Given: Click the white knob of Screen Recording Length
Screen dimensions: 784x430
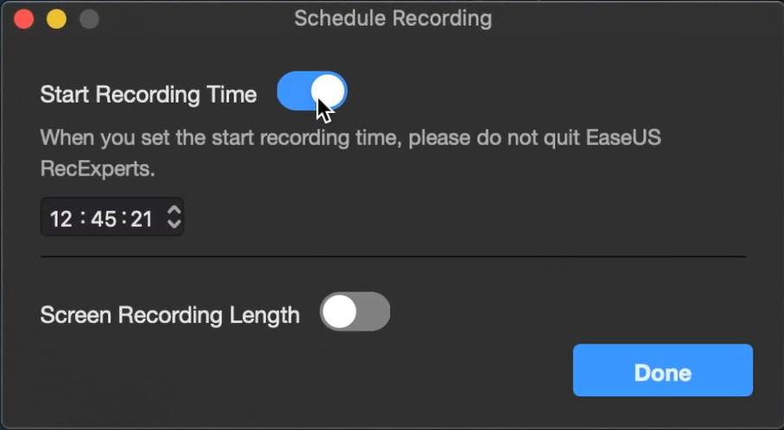Looking at the screenshot, I should tap(339, 312).
